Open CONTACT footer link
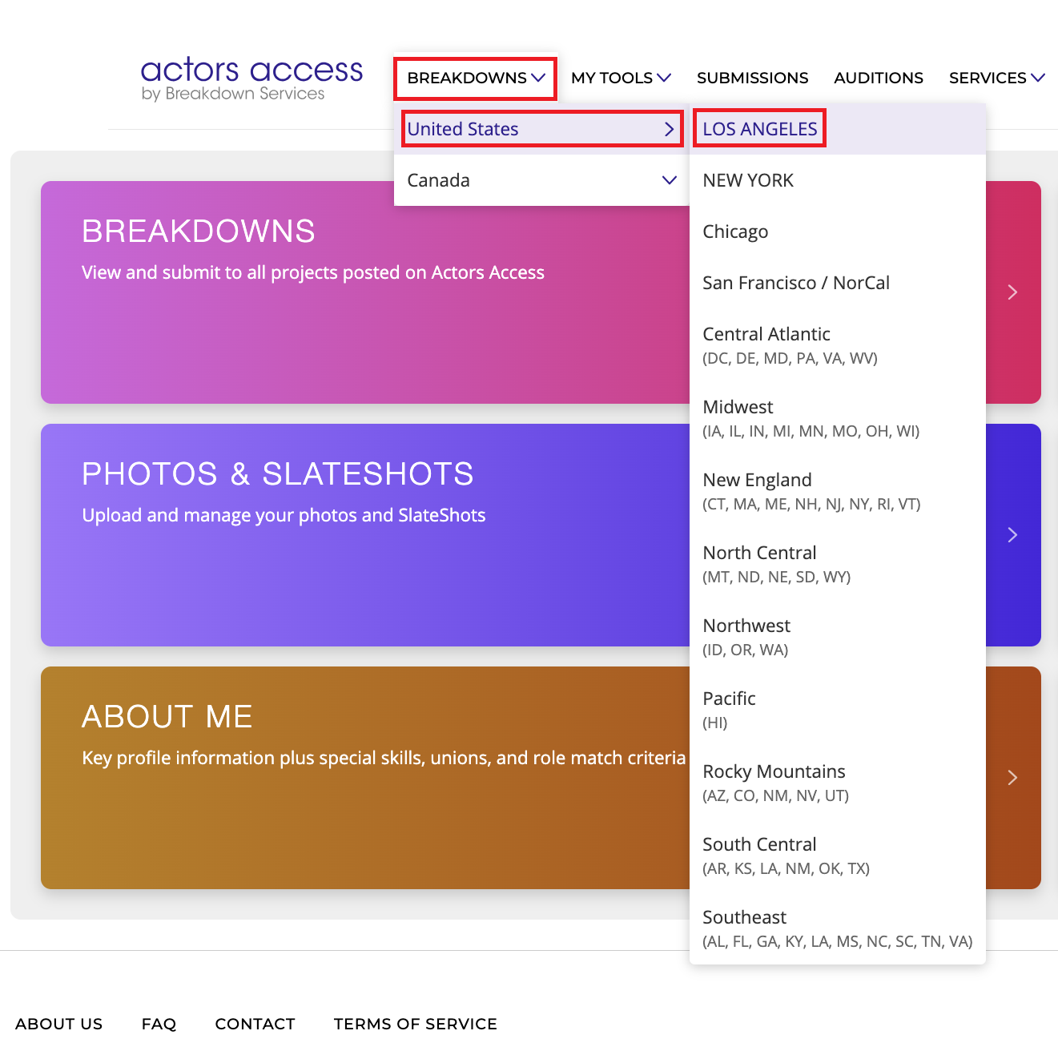 coord(255,1024)
